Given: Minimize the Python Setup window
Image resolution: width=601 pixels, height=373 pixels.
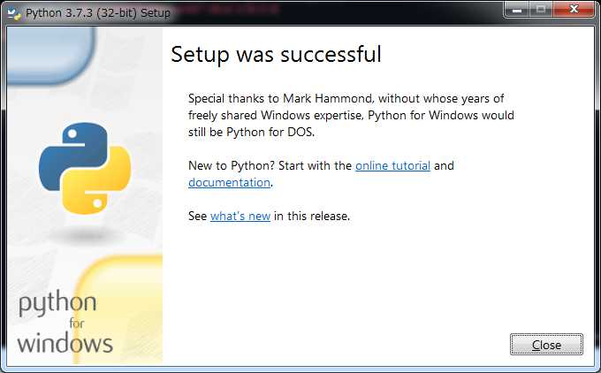Looking at the screenshot, I should [517, 10].
